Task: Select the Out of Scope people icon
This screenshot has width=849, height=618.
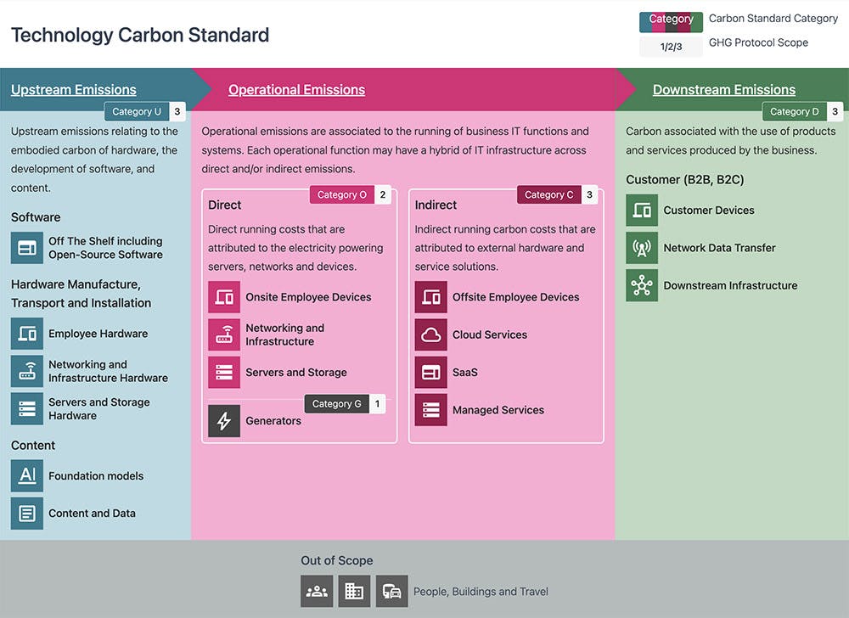Action: [x=317, y=591]
